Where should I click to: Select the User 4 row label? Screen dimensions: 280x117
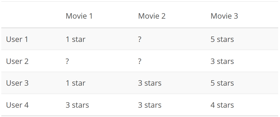click(x=17, y=105)
